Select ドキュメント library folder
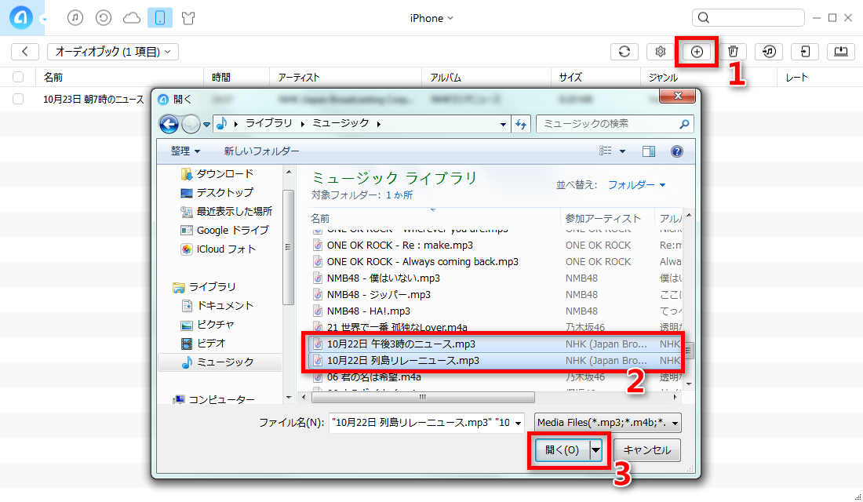This screenshot has height=502, width=863. [217, 305]
